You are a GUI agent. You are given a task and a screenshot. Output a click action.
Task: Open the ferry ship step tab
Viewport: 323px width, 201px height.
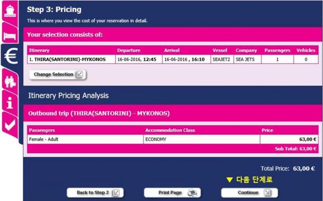click(10, 11)
